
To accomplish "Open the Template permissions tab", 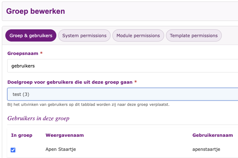I will point(194,35).
